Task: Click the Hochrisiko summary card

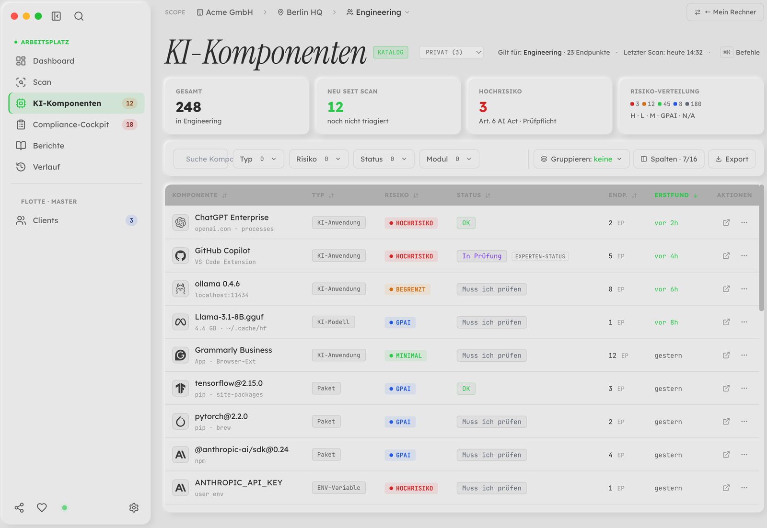Action: tap(539, 106)
